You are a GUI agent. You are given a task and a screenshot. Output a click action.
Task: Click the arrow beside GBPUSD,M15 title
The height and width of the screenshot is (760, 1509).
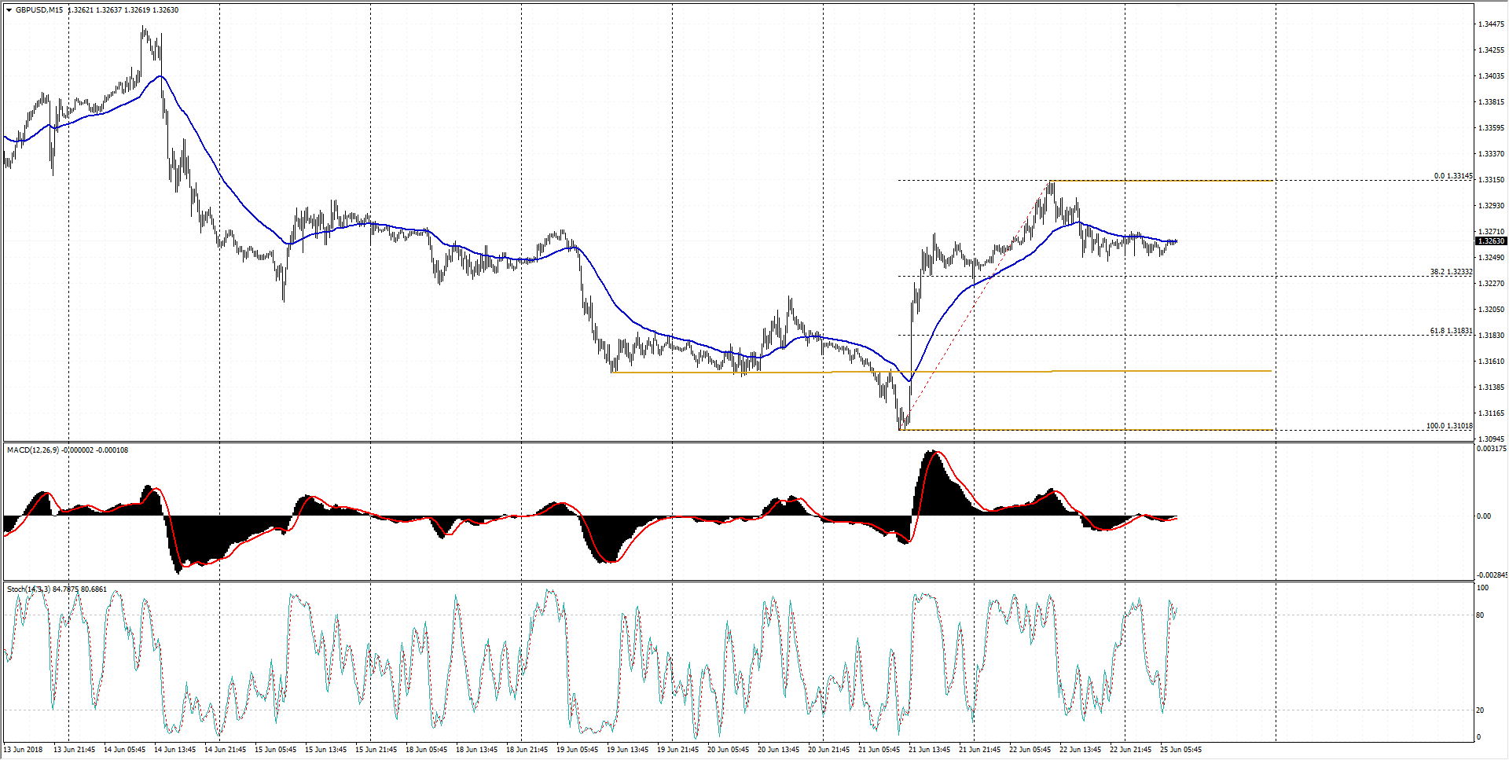(x=9, y=10)
